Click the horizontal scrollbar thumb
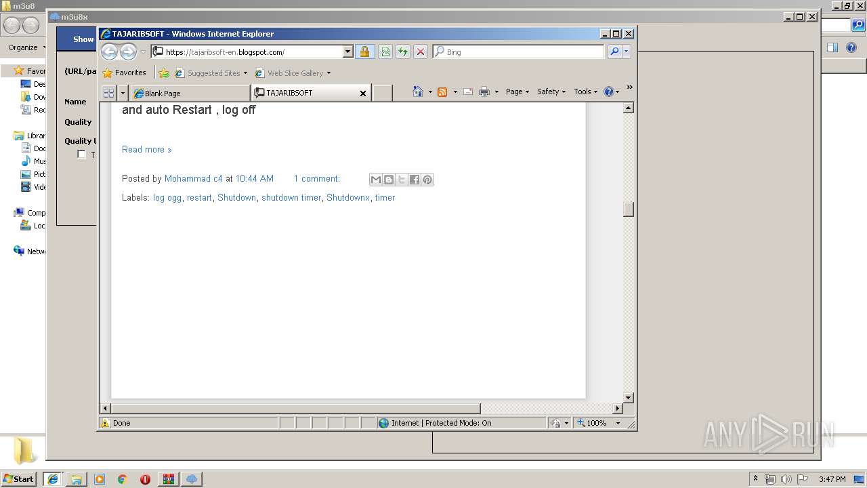The image size is (867, 488). [x=295, y=409]
